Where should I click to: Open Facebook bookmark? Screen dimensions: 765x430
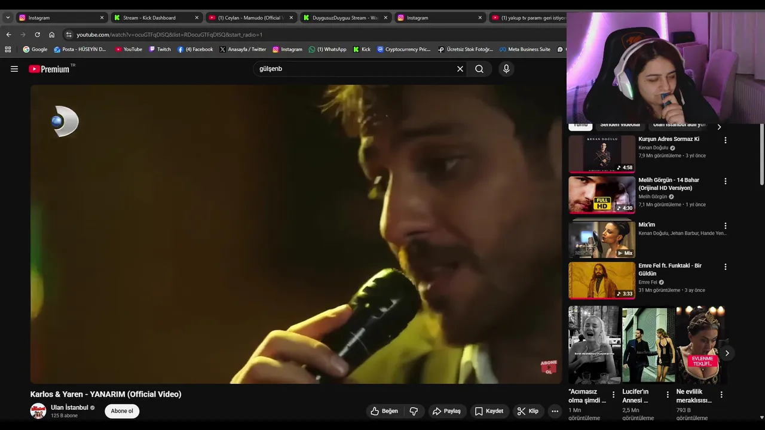coord(195,50)
